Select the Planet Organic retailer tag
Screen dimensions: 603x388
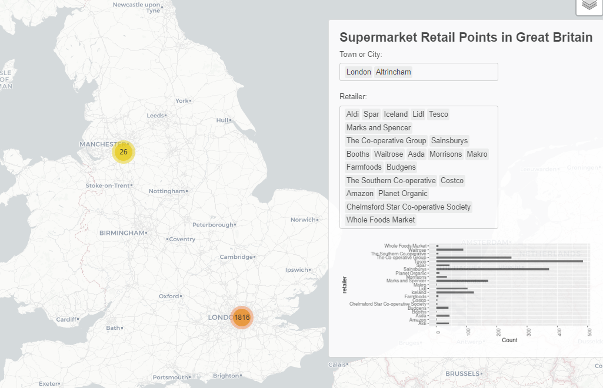point(403,193)
